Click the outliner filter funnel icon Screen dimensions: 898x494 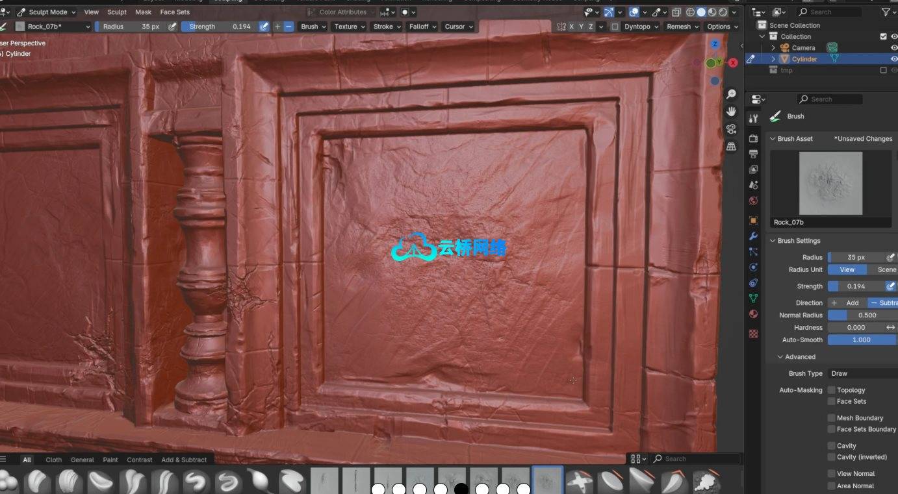click(885, 12)
